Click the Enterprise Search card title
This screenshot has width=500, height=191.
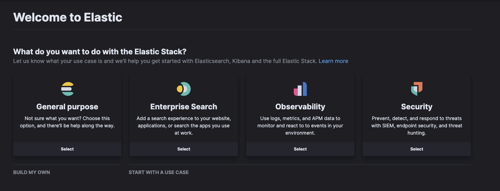(x=184, y=107)
